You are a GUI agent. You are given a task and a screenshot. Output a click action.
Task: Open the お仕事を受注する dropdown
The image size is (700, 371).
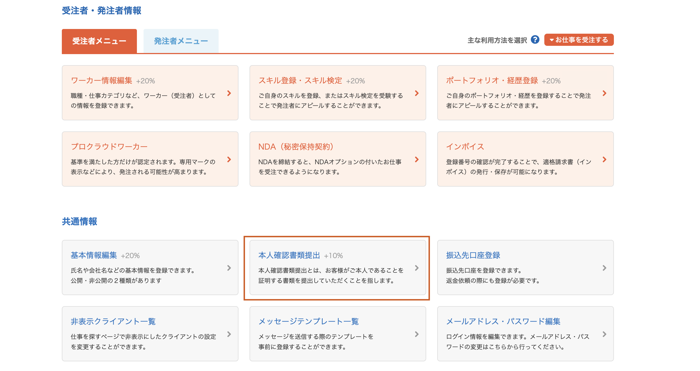coord(579,40)
